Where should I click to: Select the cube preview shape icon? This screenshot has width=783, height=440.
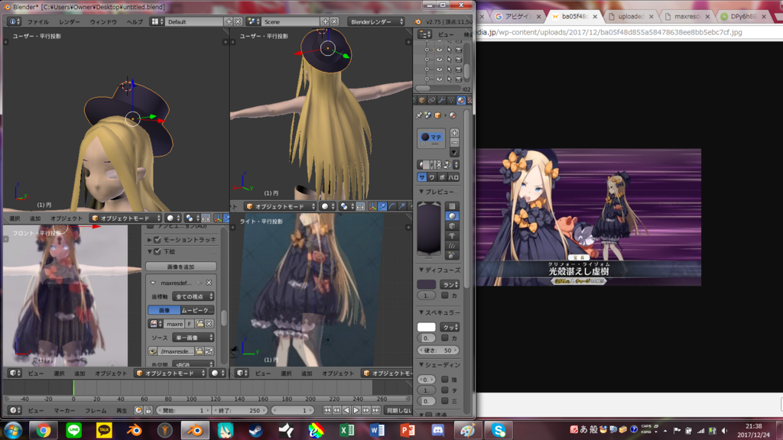(452, 226)
